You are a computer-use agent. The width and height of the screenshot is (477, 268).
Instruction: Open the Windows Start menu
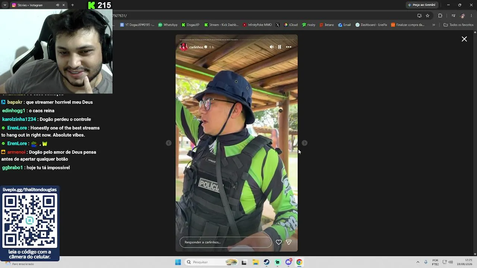pos(178,262)
